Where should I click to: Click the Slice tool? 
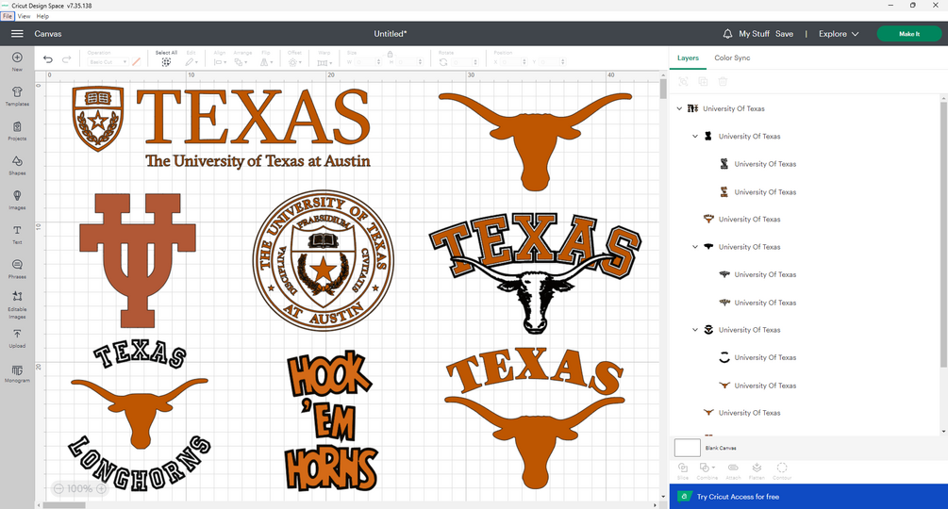[683, 471]
